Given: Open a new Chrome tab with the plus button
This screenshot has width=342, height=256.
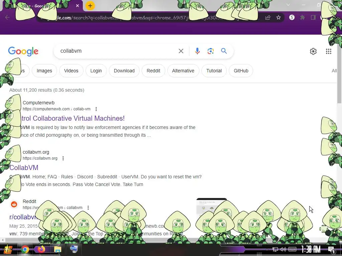Looking at the screenshot, I should [90, 6].
